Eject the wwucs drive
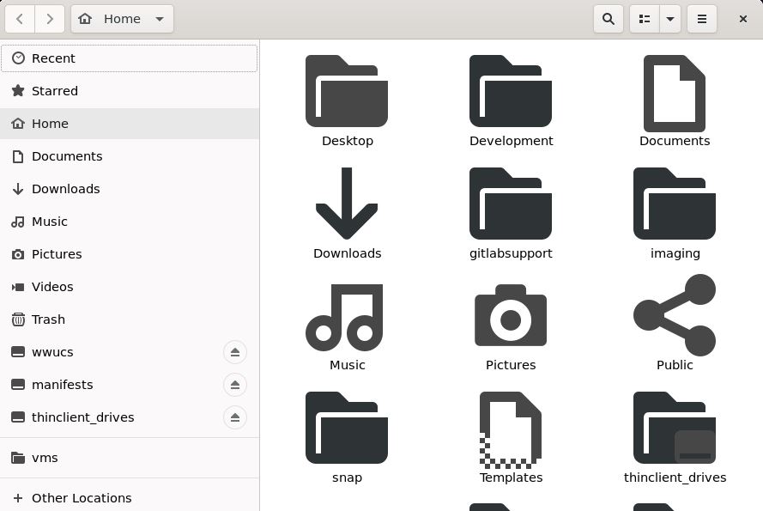Image resolution: width=763 pixels, height=511 pixels. pos(235,352)
